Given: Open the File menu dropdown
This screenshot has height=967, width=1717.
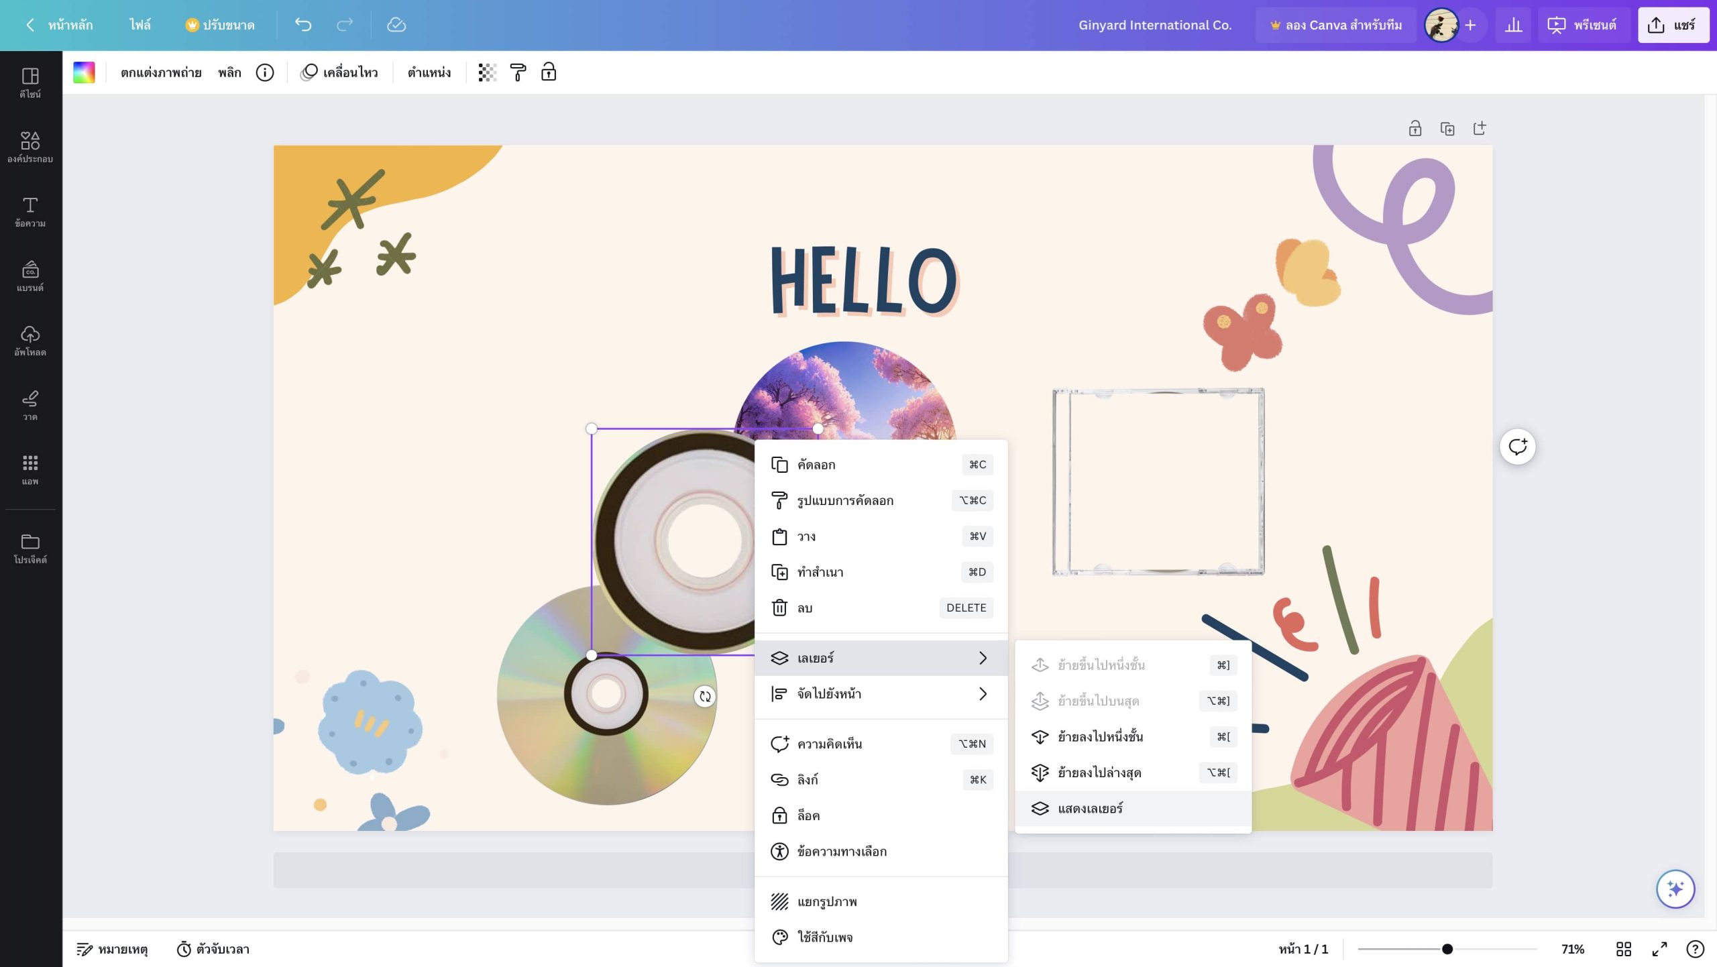Looking at the screenshot, I should pos(140,25).
